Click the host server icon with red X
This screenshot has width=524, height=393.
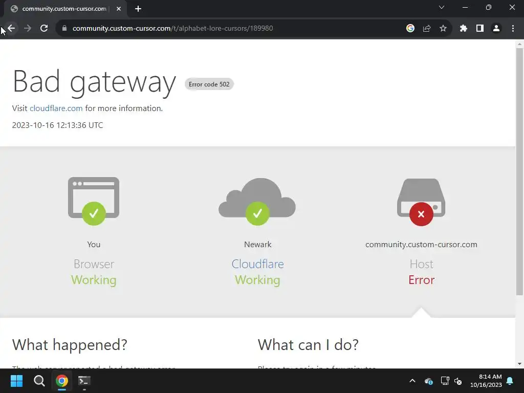pos(421,202)
